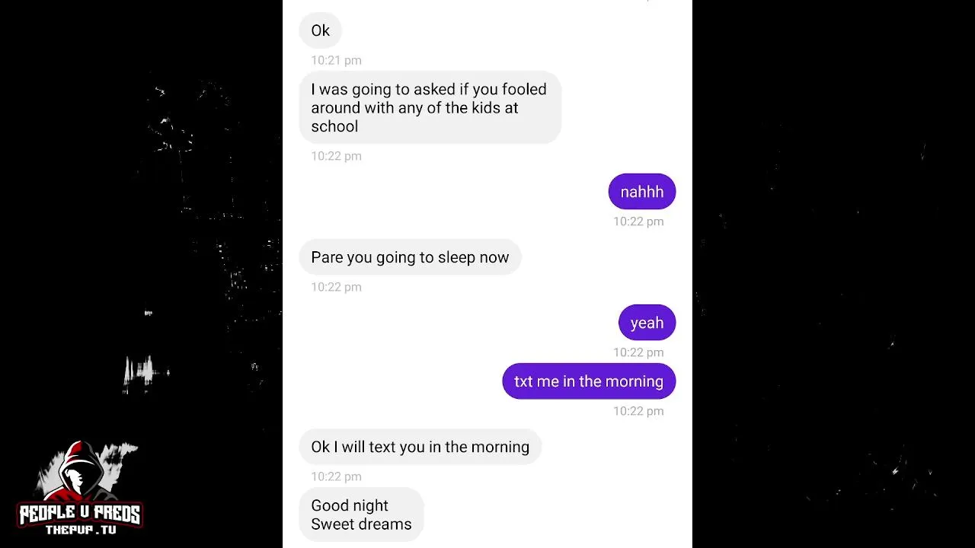Tap the "txt me in the morning" bubble
Image resolution: width=975 pixels, height=548 pixels.
tap(589, 381)
